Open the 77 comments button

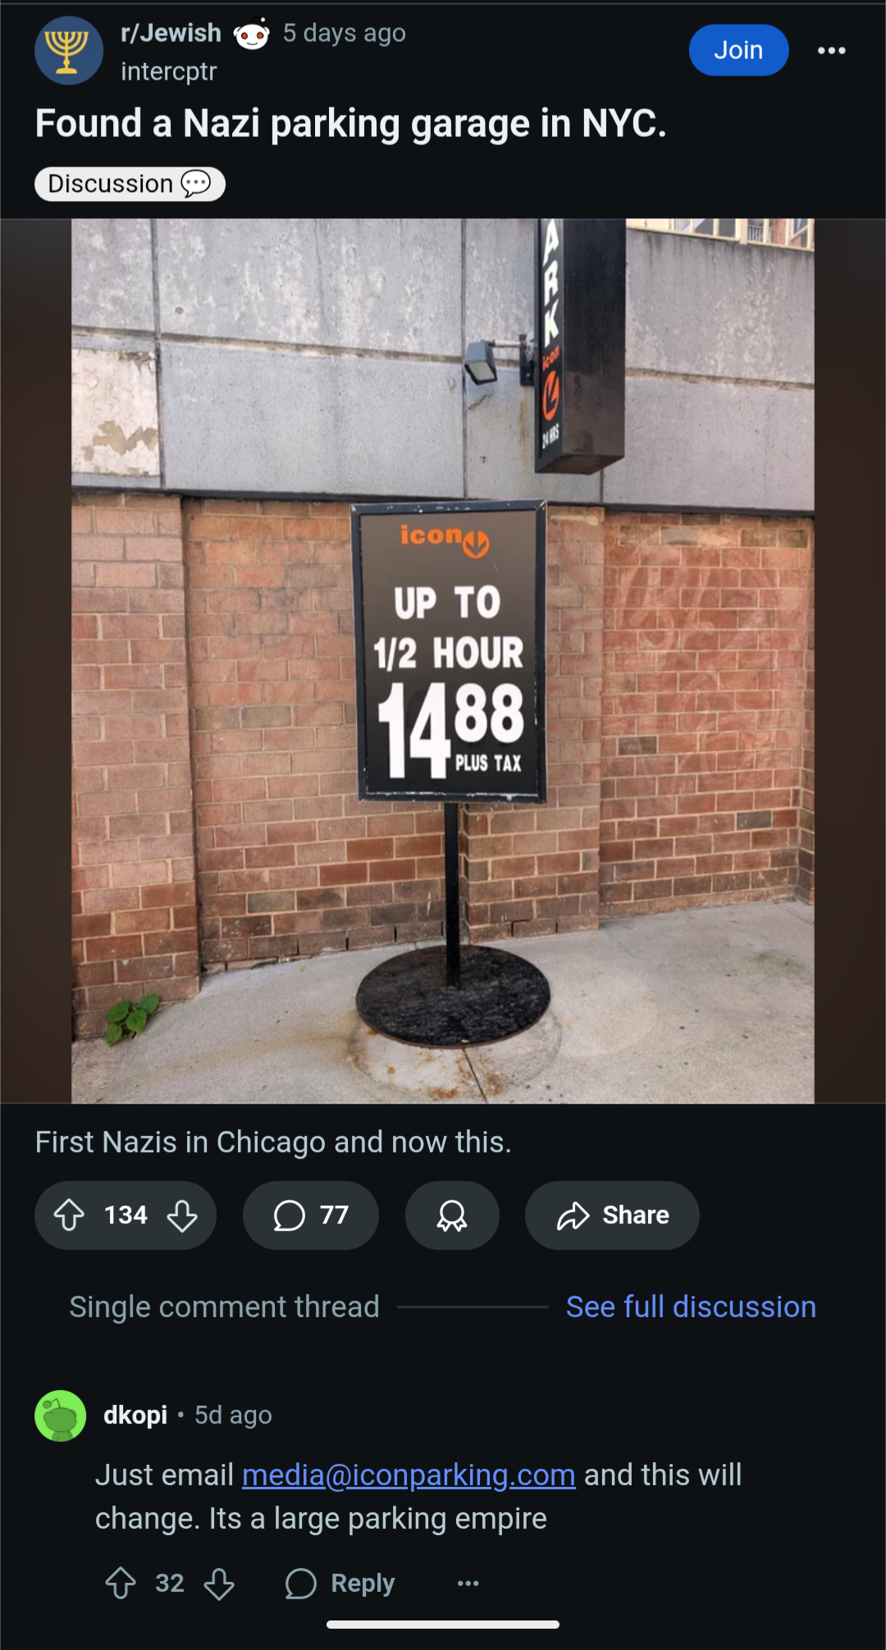311,1215
